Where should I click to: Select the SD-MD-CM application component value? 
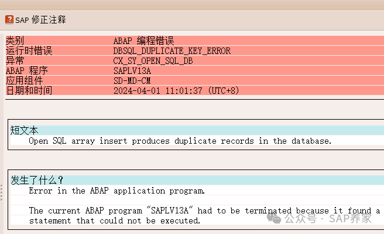click(x=132, y=81)
